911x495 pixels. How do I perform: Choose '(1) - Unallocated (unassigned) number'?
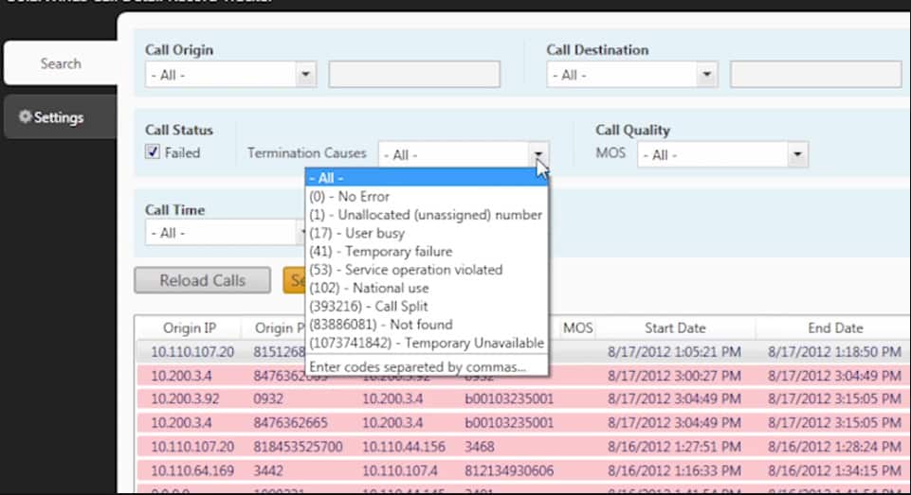point(427,215)
